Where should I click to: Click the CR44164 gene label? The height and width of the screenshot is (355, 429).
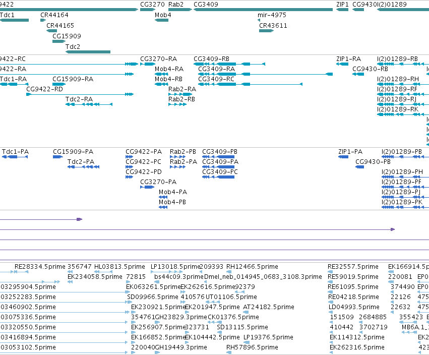click(54, 15)
